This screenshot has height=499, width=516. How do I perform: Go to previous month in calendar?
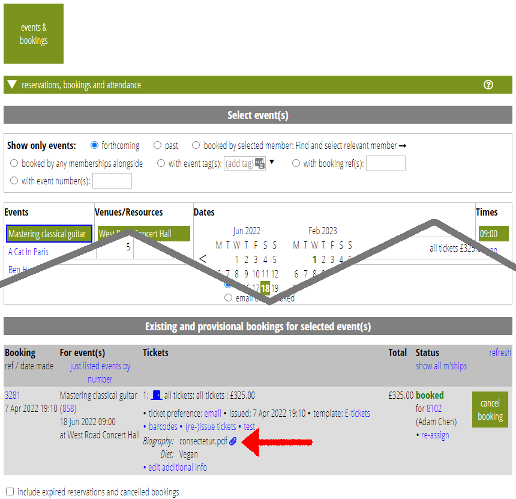click(x=203, y=259)
